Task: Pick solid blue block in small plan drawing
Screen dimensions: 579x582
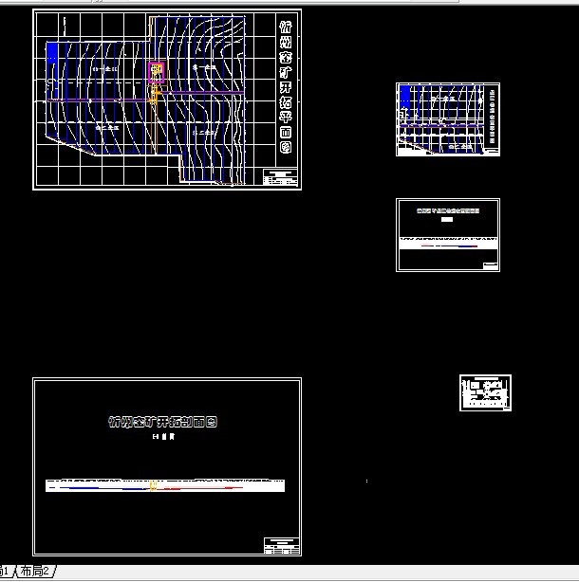Action: 404,96
